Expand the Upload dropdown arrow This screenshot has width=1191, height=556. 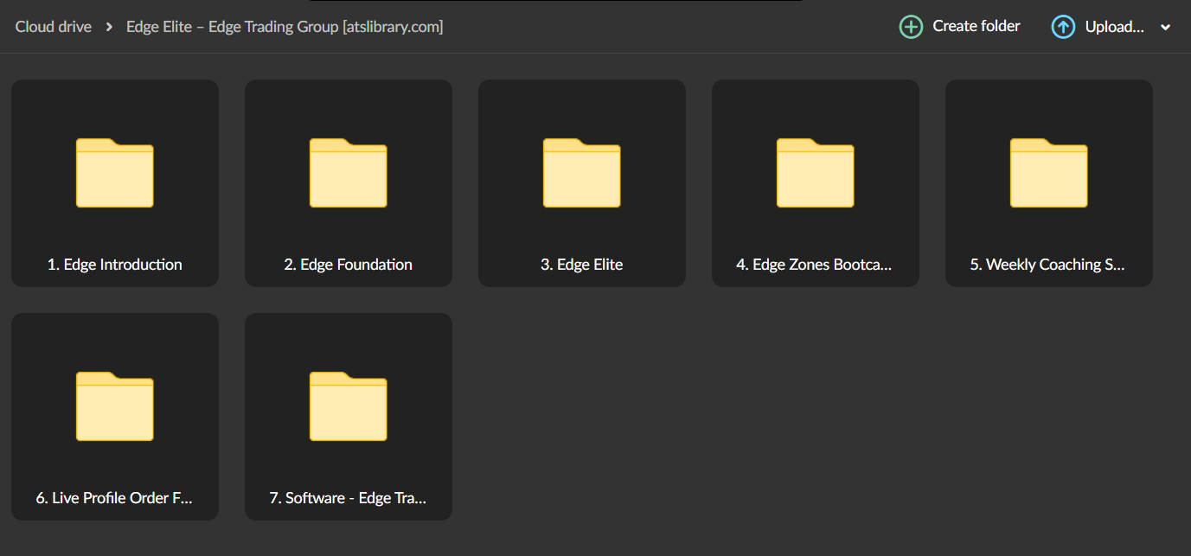(x=1165, y=28)
